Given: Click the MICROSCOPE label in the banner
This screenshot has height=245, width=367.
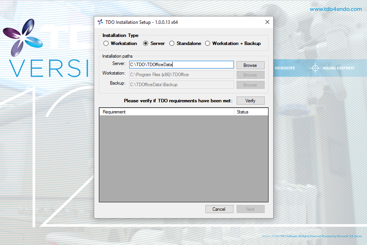Looking at the screenshot, I should [x=285, y=68].
